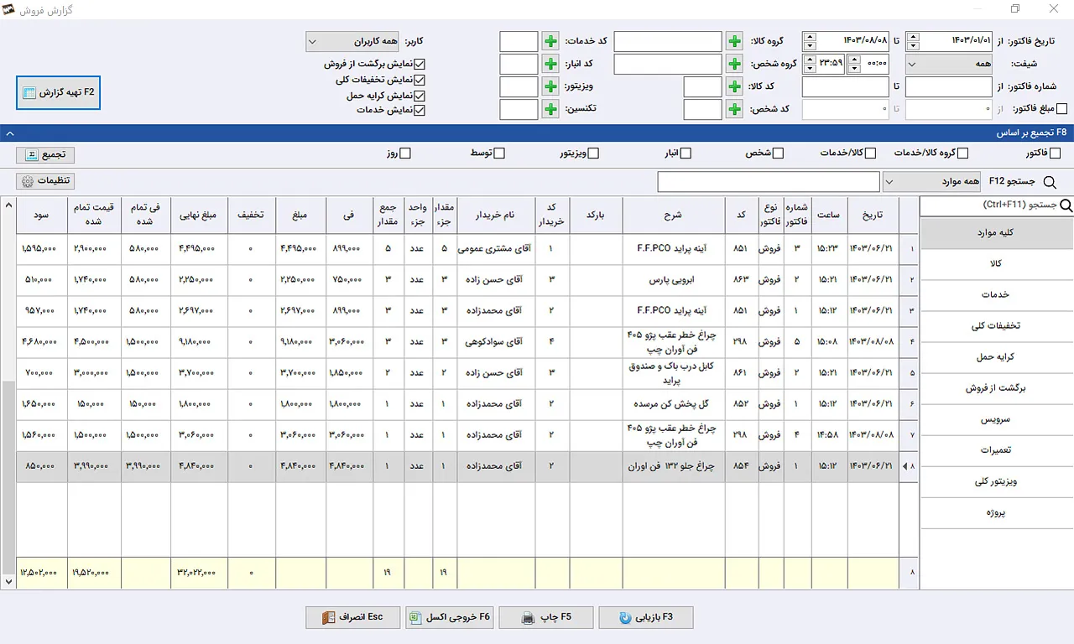1074x644 pixels.
Task: Check the شخص aggregation checkbox
Action: click(778, 153)
